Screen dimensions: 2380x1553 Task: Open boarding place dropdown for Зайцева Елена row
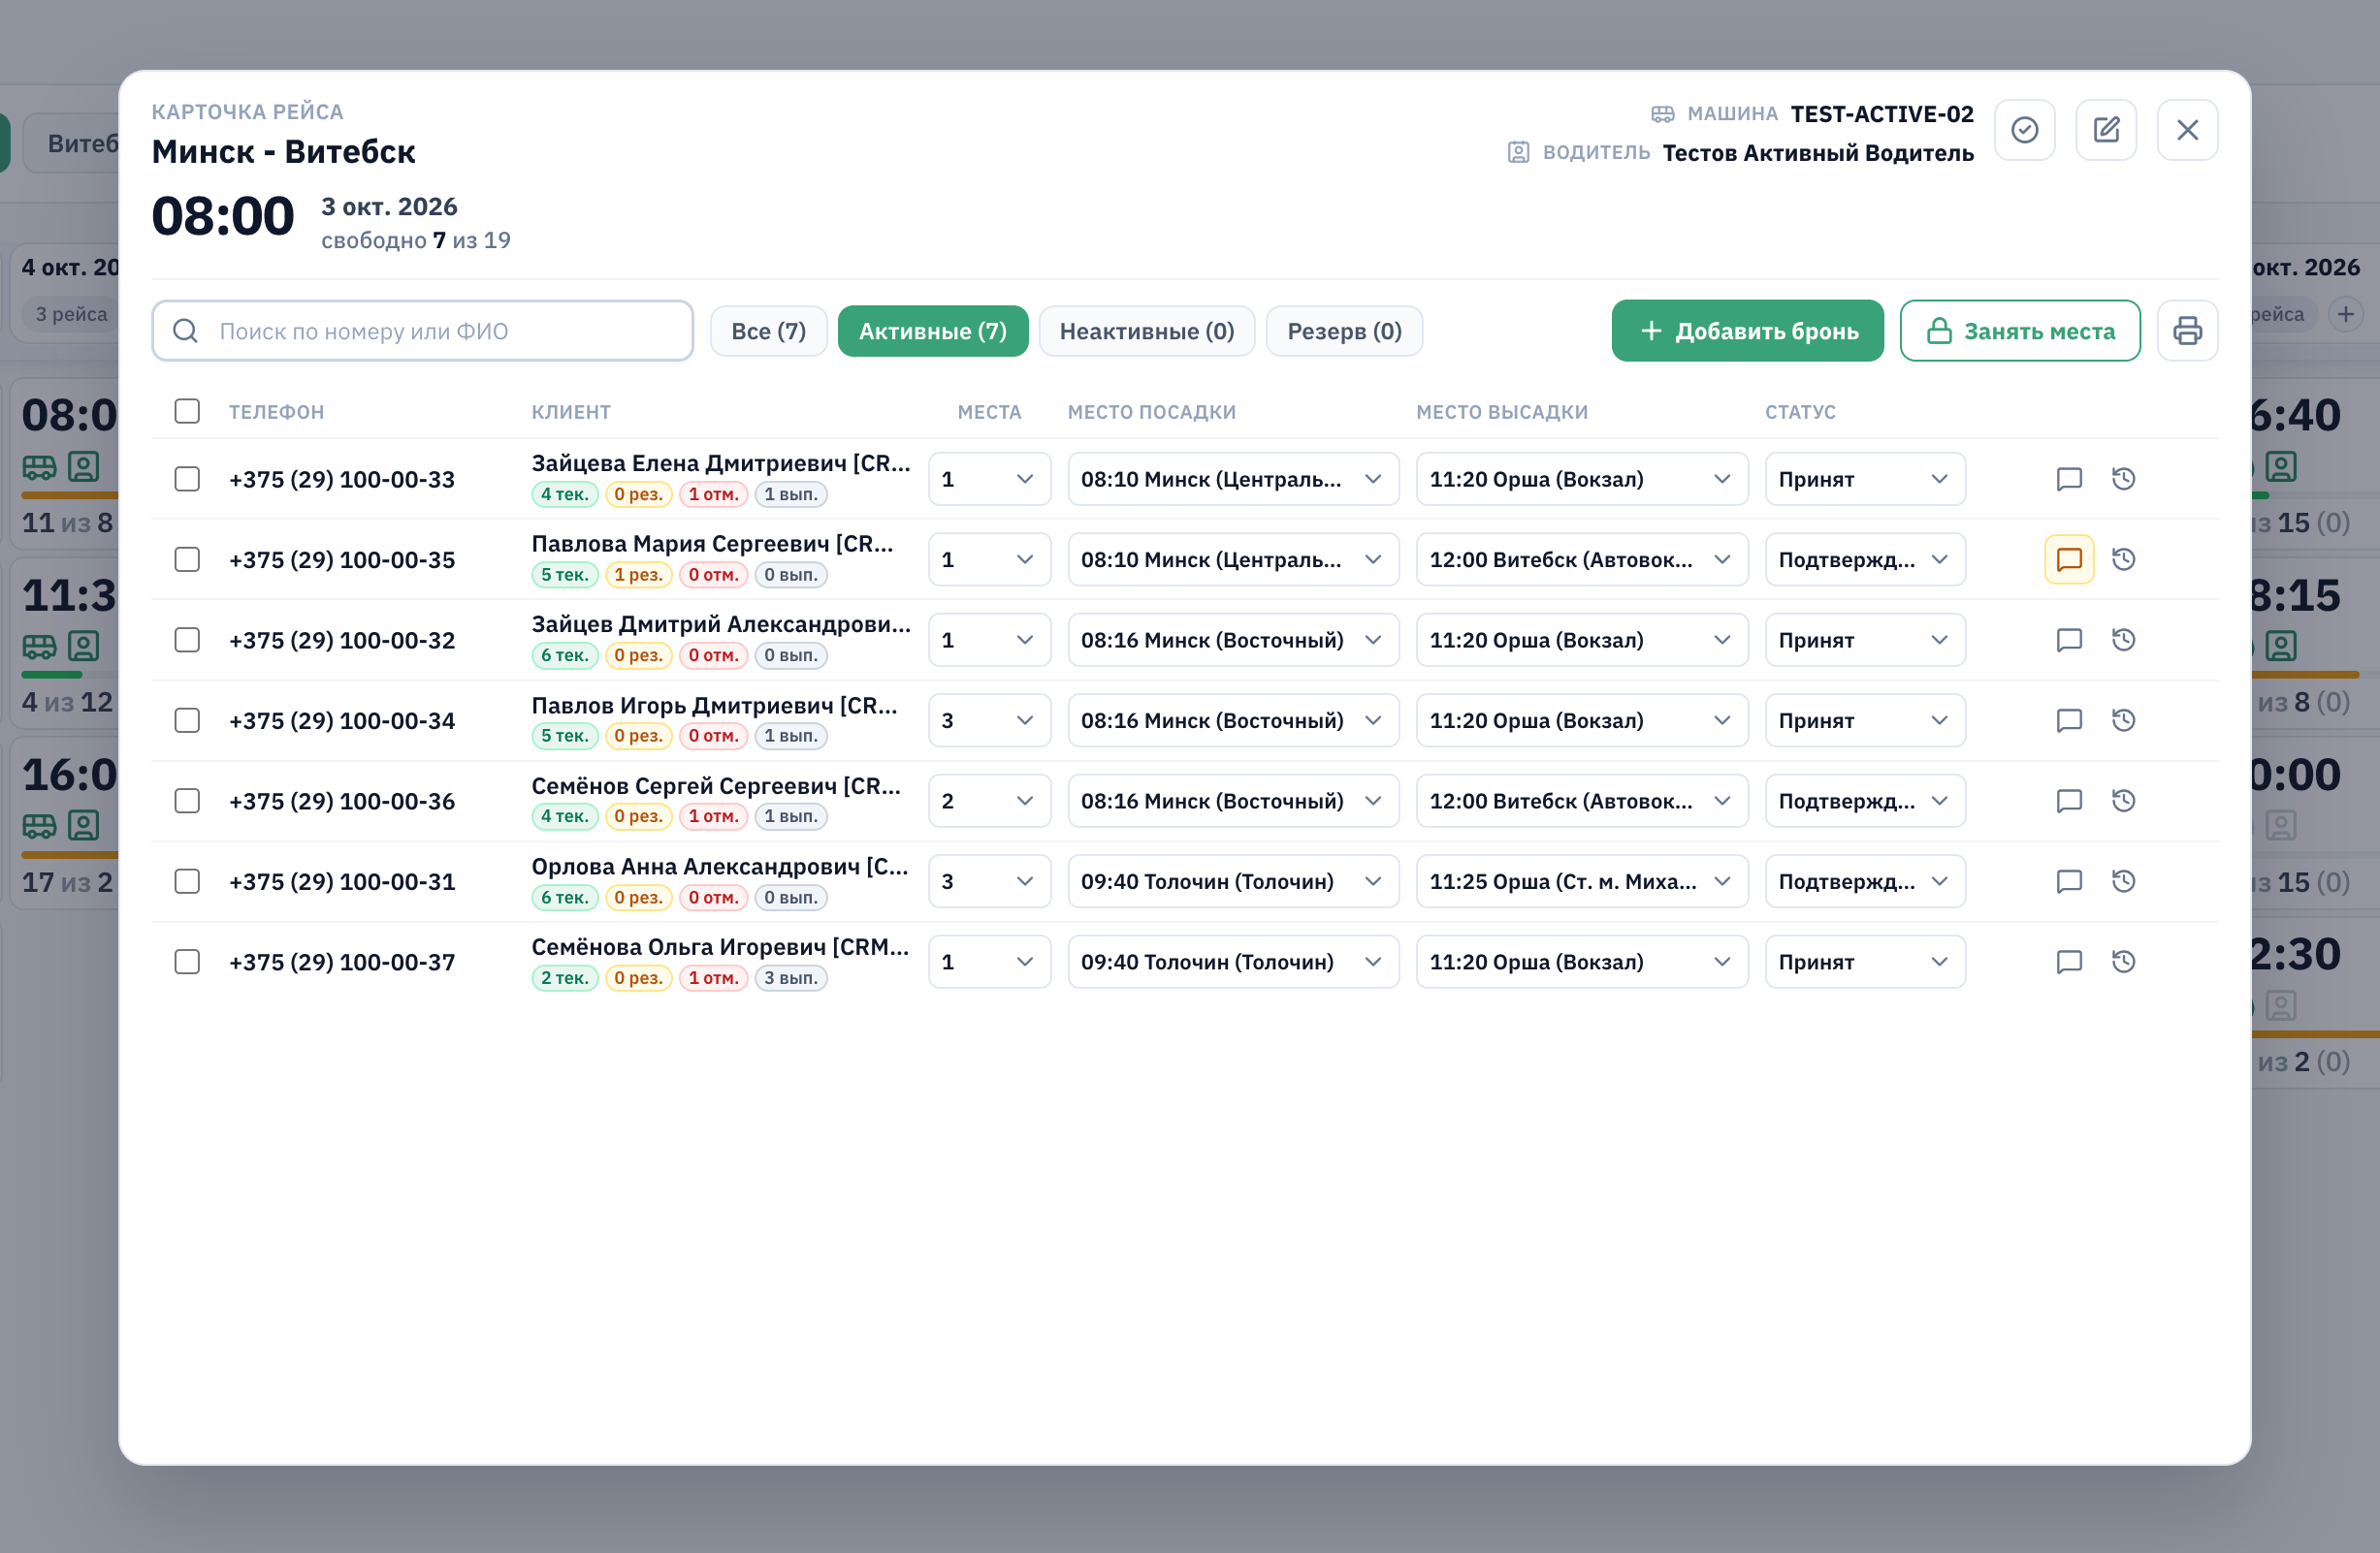point(1232,479)
